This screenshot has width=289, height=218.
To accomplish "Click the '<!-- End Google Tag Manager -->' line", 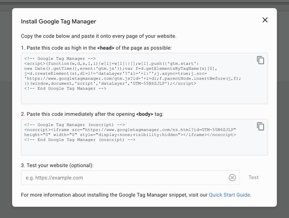I will pos(65,88).
